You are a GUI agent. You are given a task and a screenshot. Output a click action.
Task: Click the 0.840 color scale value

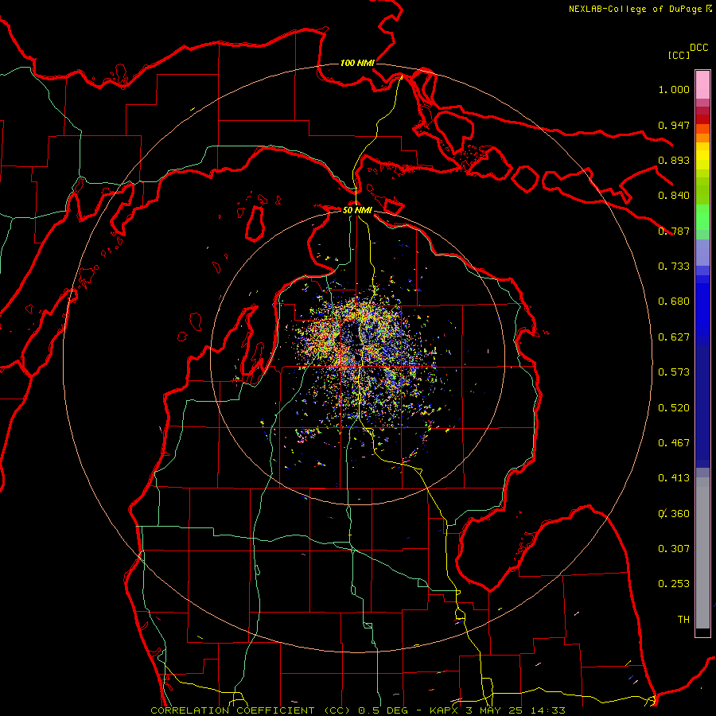pyautogui.click(x=674, y=196)
